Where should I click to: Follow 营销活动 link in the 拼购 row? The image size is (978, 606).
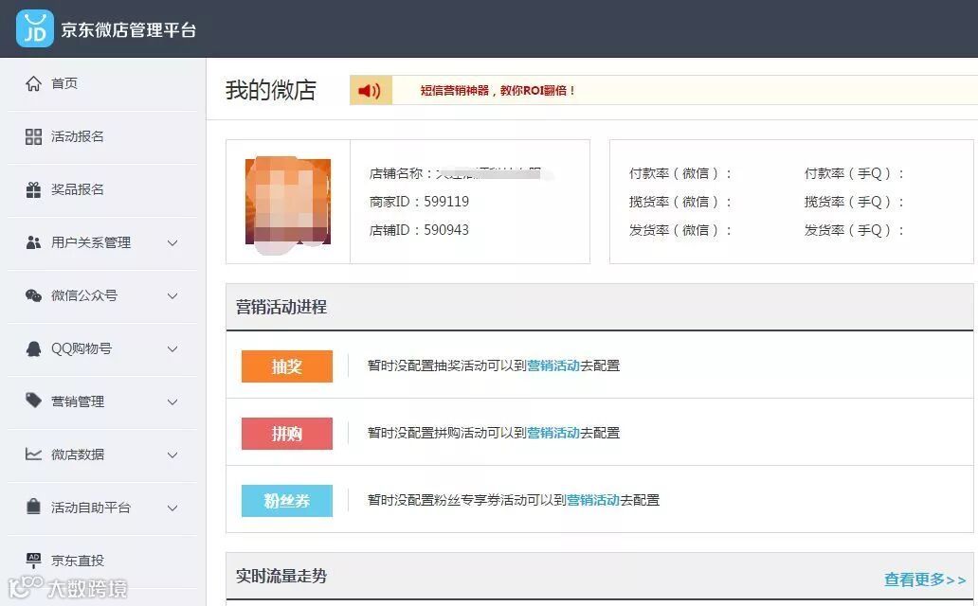[x=553, y=434]
